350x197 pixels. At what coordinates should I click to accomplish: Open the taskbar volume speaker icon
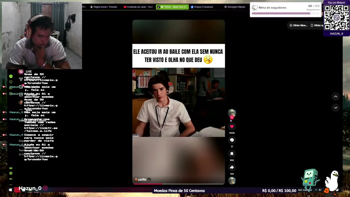(x=320, y=190)
